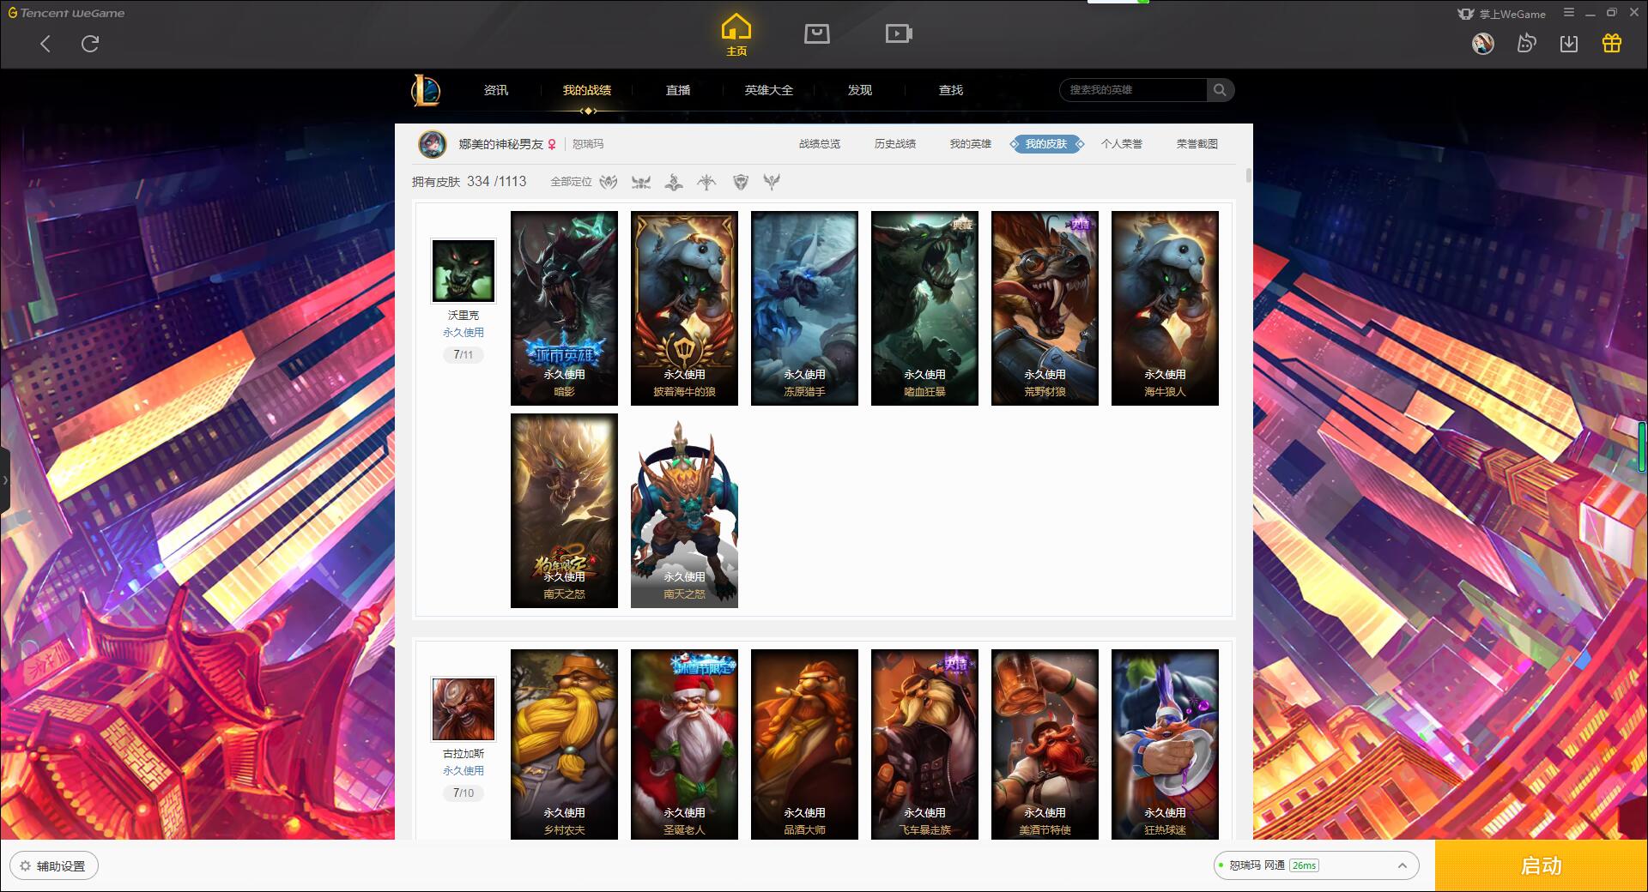Click the 7/11 skin count badge

click(463, 354)
